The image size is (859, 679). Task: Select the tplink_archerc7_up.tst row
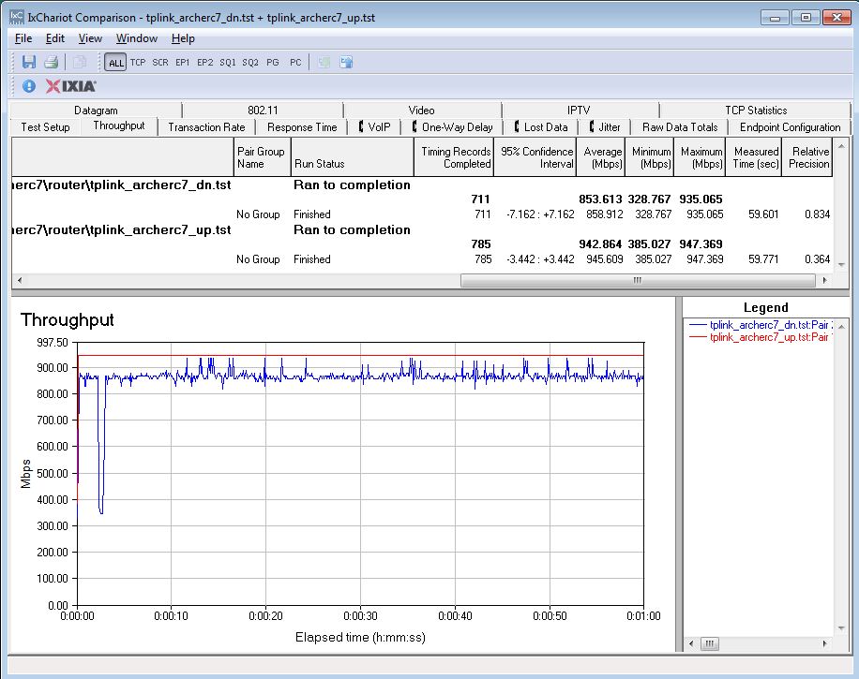tap(422, 229)
